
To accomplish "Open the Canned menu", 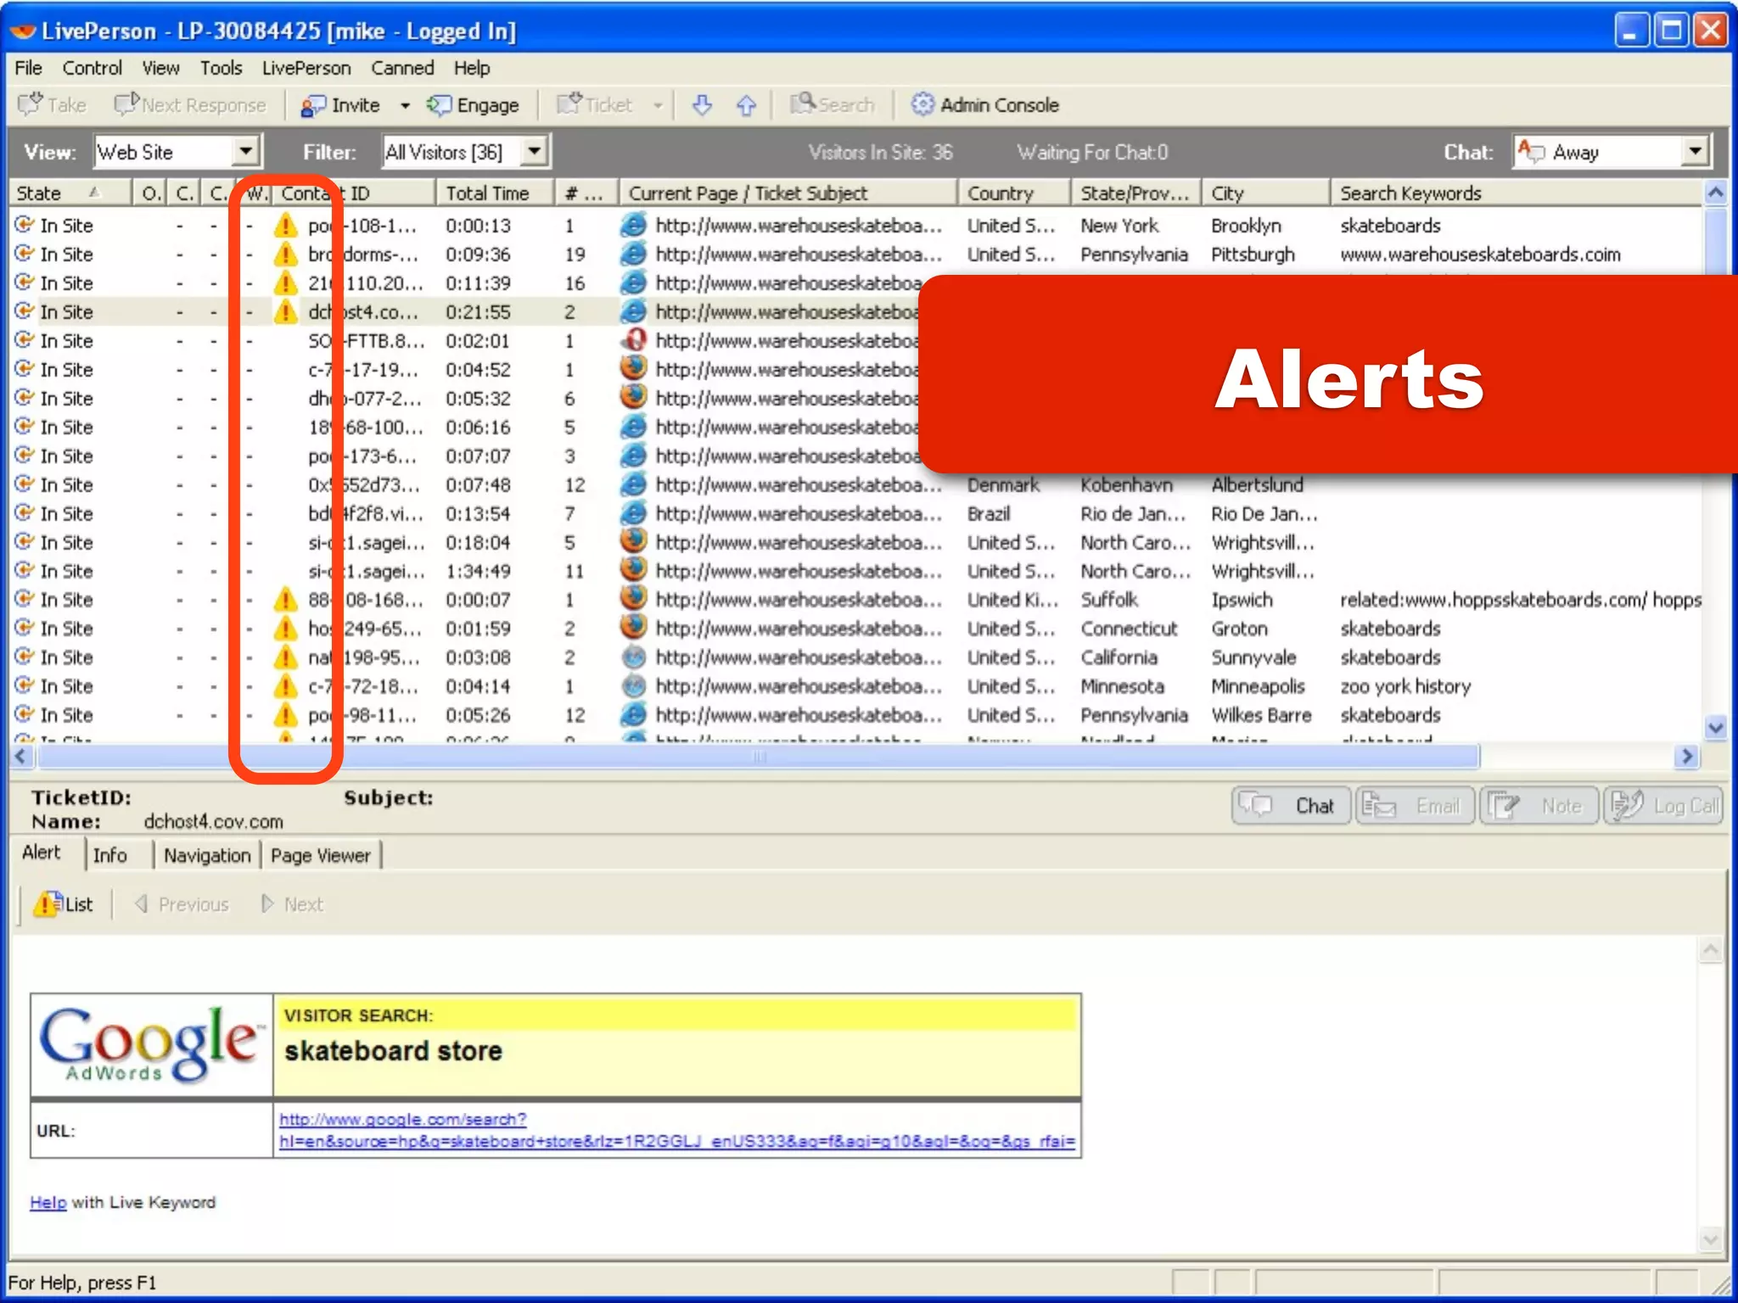I will click(402, 68).
